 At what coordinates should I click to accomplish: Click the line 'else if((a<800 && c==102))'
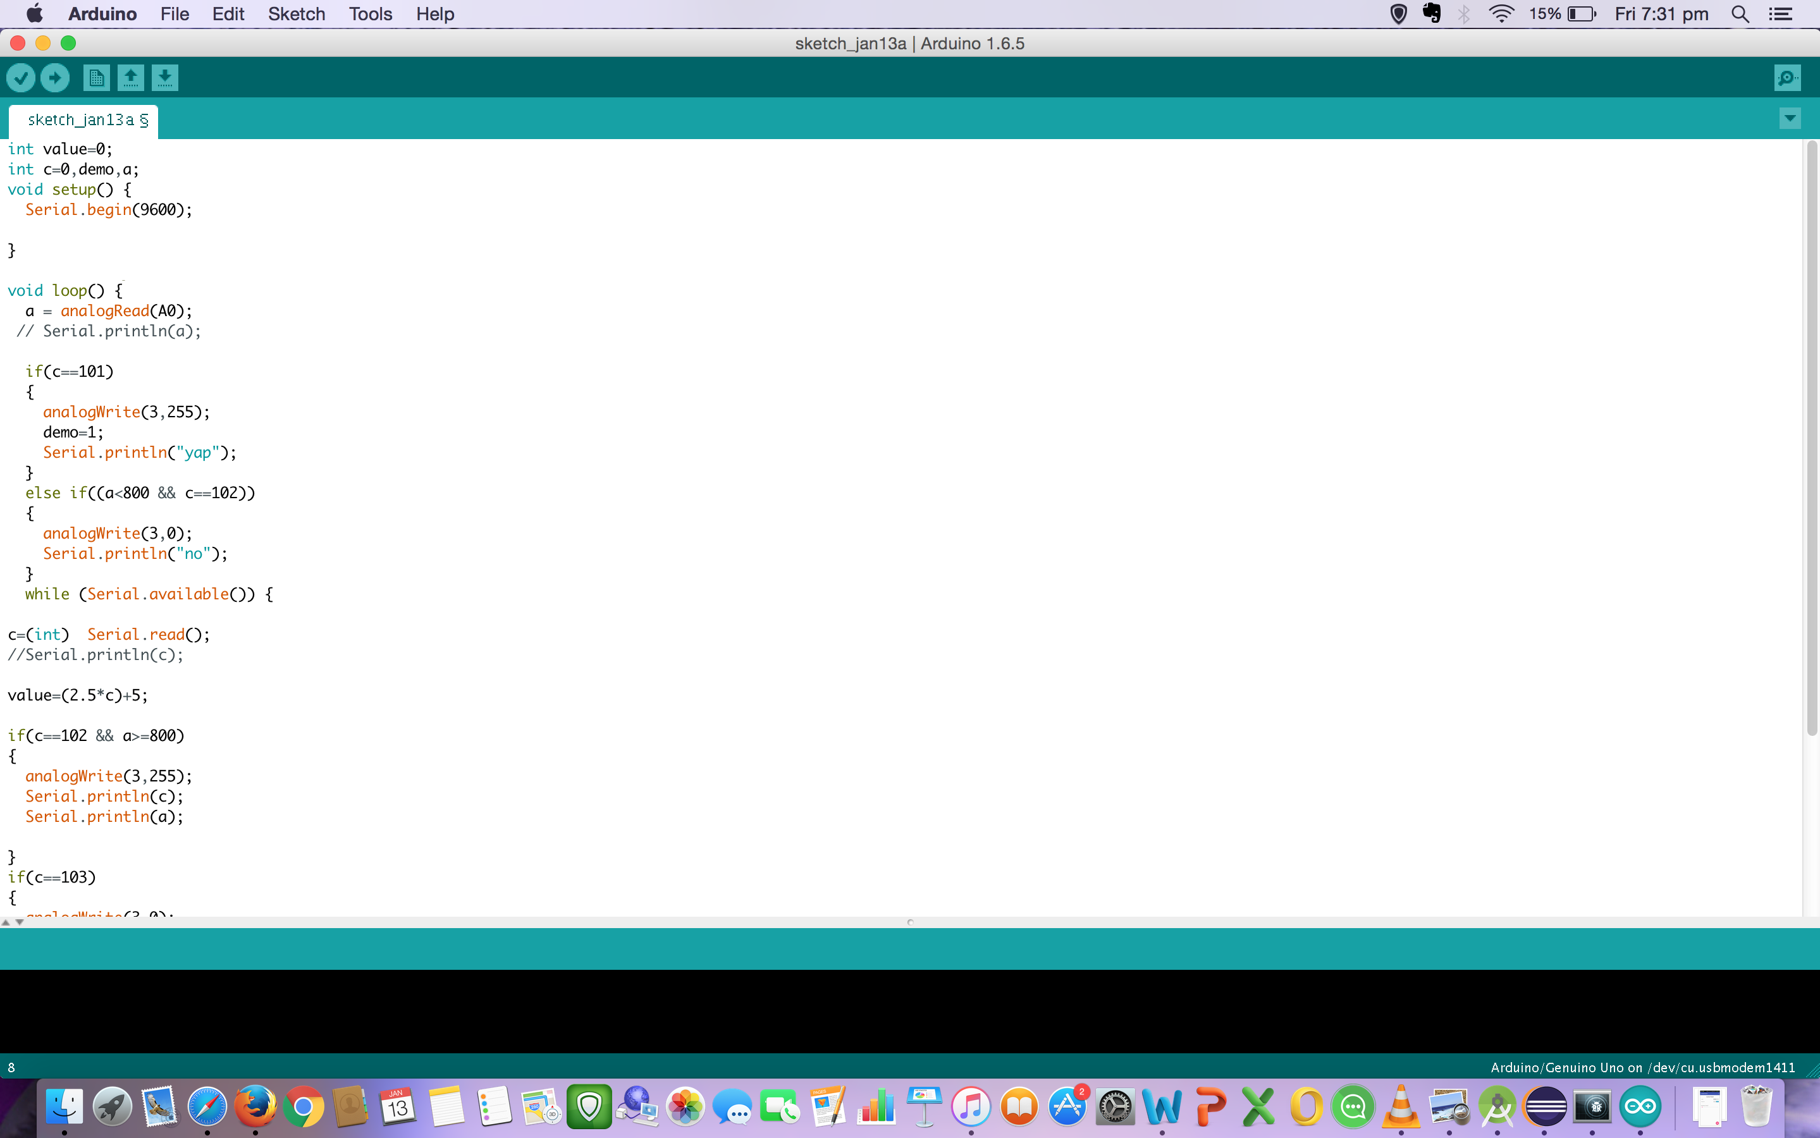[x=140, y=493]
